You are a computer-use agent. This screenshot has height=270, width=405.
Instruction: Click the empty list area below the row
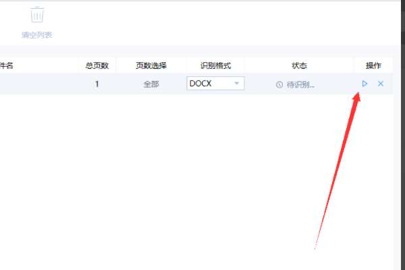tap(196, 181)
